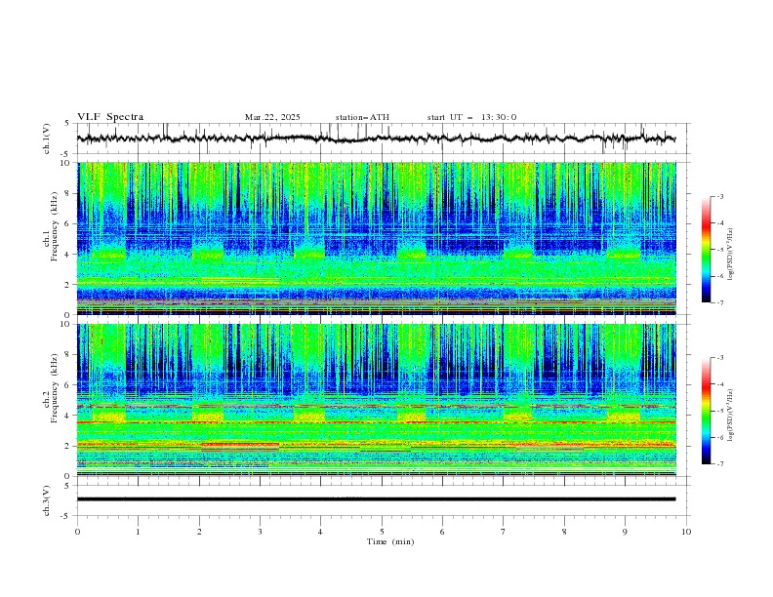Click the ch.1 spectrogram color scale bar
Viewport: 773px width, 597px height.
[707, 250]
